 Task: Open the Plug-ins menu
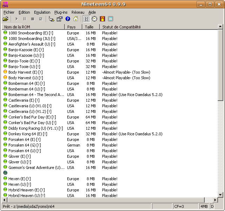(x=61, y=12)
